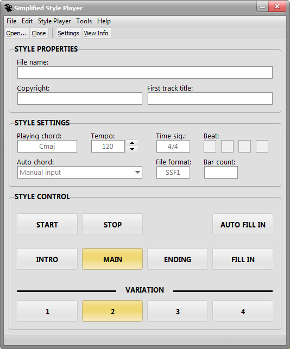Select the ENDING section
Screen dimensions: 290x349
178,259
